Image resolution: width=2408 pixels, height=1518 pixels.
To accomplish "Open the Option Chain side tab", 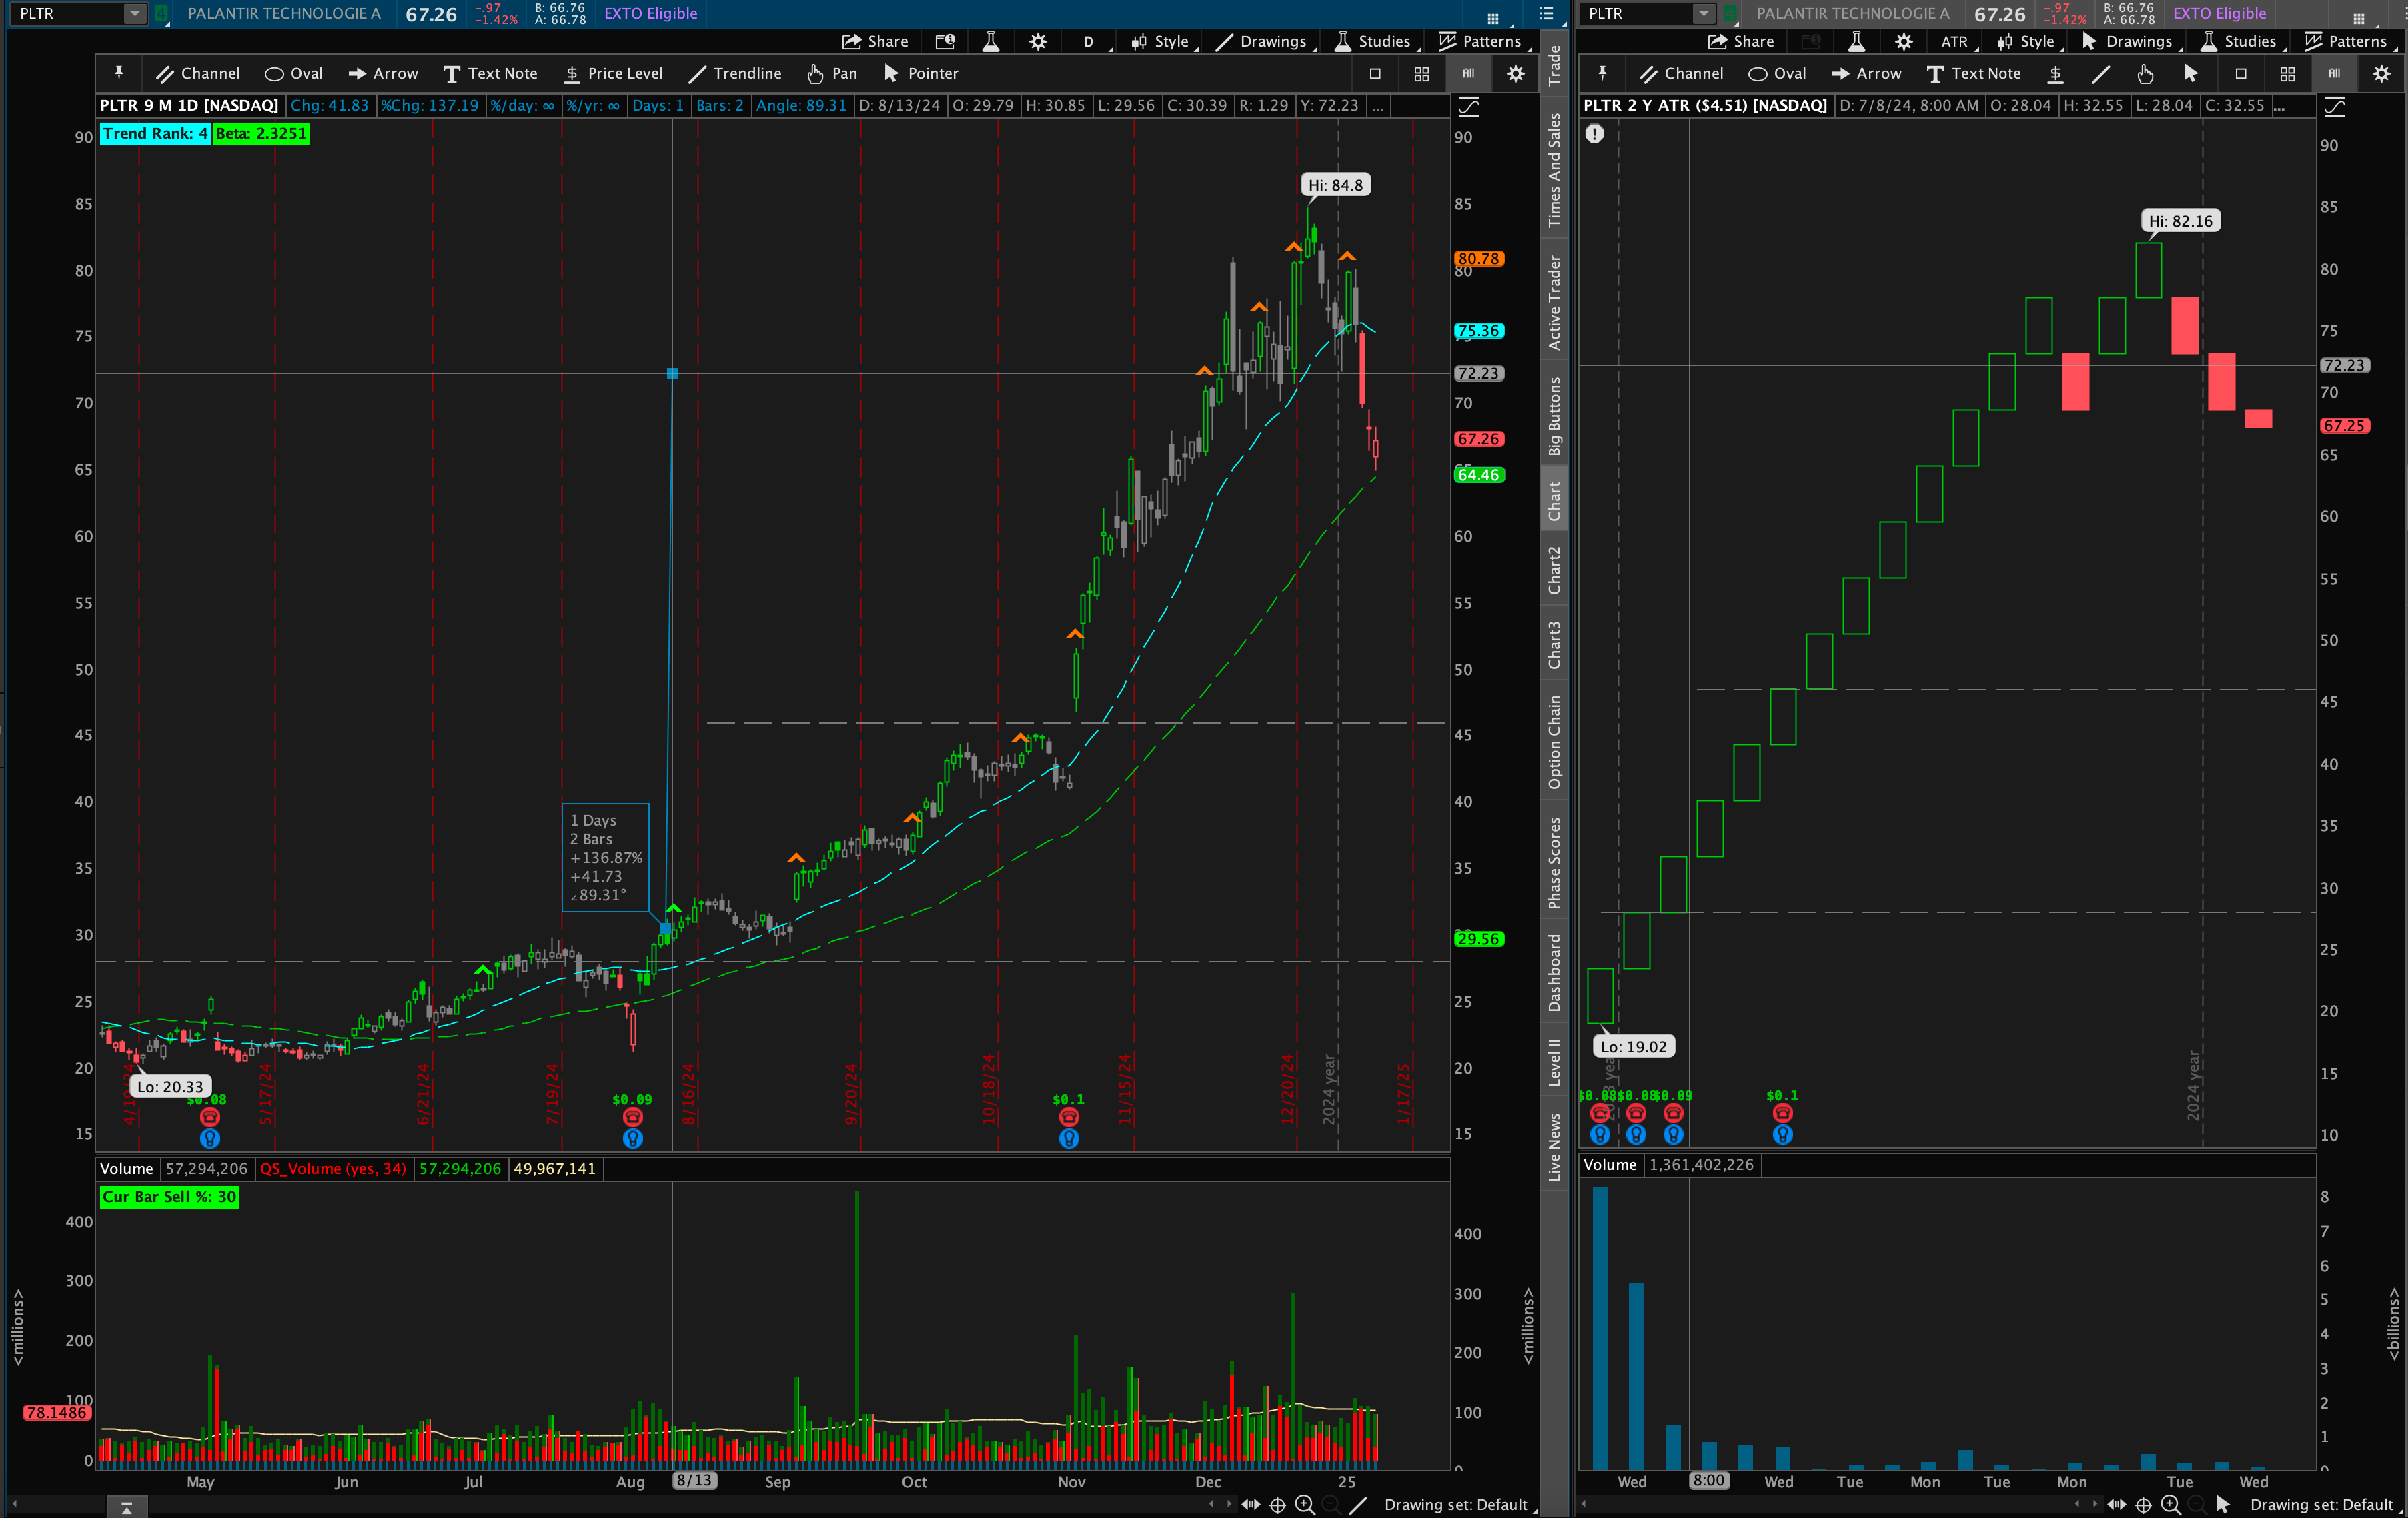I will pyautogui.click(x=1554, y=742).
